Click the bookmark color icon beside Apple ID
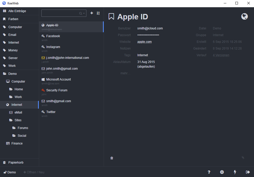This screenshot has width=254, height=177. pos(111,17)
